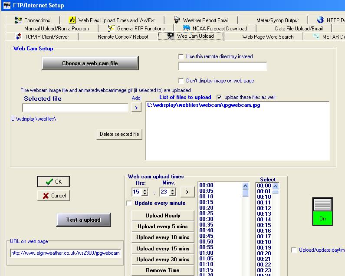This screenshot has width=345, height=276.
Task: Increase the Hrs spinner value
Action: pos(145,190)
